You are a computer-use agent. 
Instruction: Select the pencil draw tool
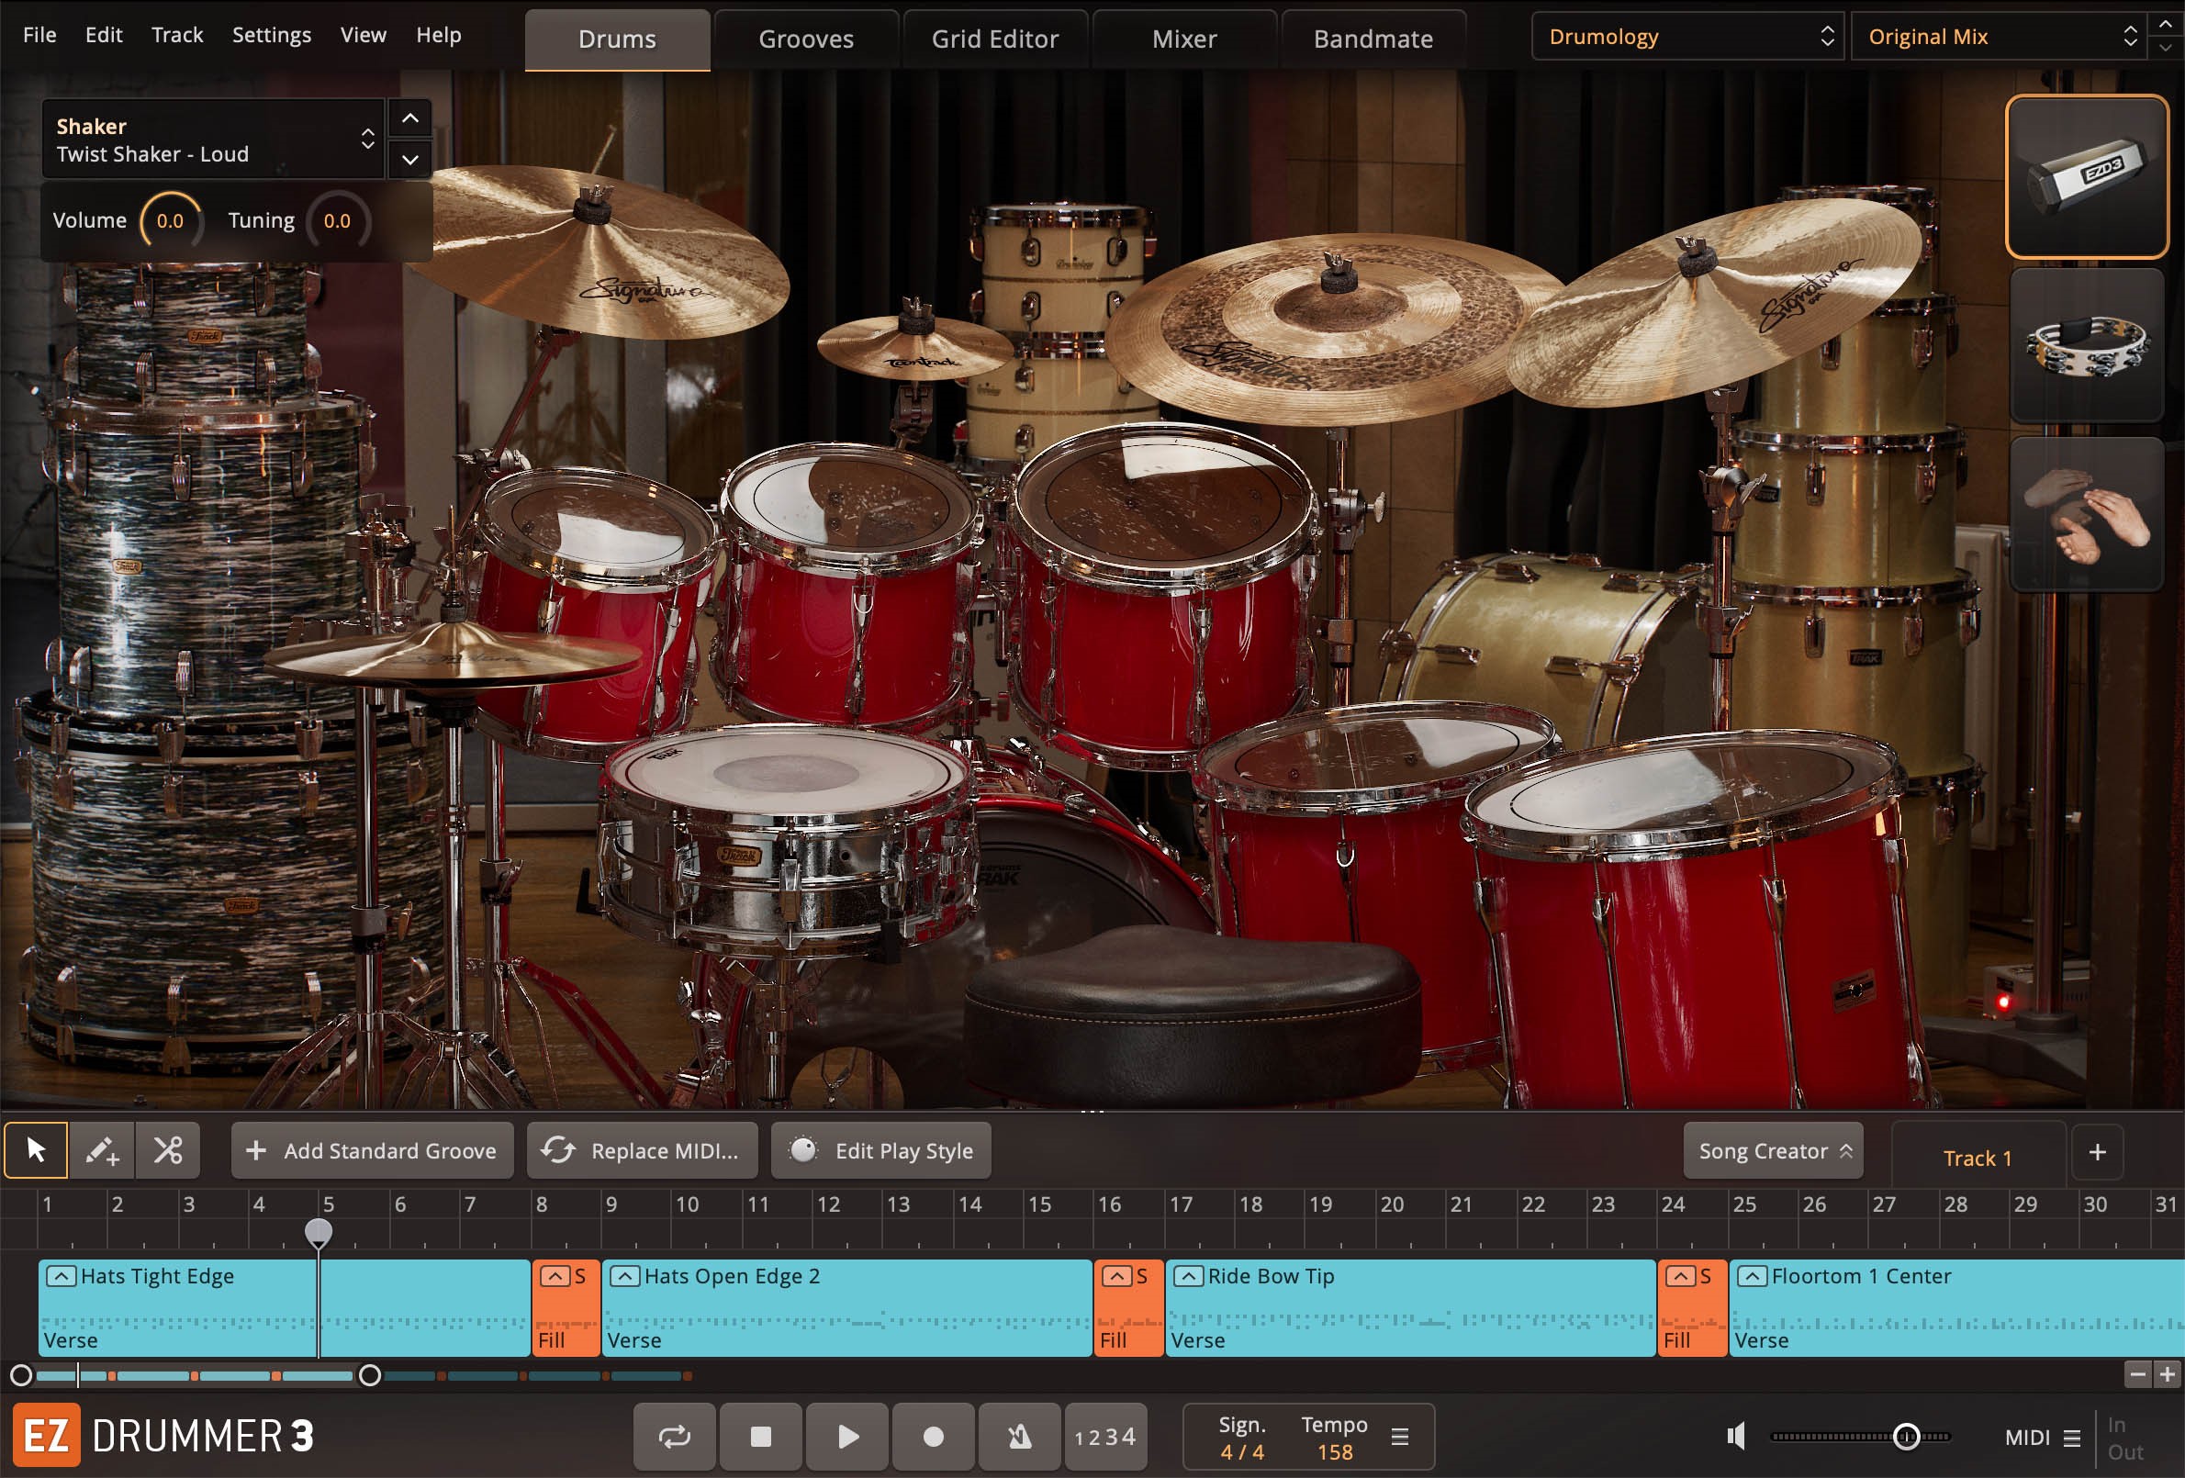pos(102,1150)
